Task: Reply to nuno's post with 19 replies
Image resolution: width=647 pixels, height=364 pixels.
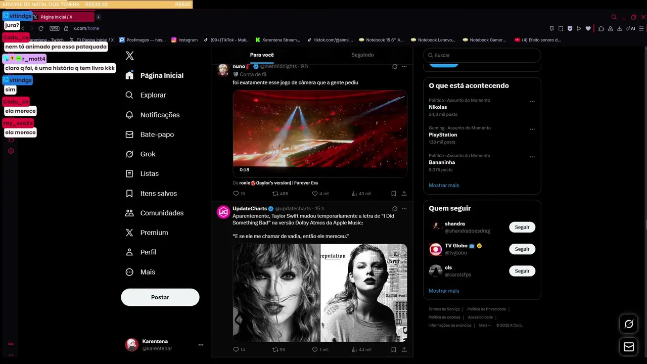Action: tap(239, 194)
